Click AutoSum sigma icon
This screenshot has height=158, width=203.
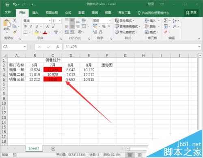tap(166, 21)
